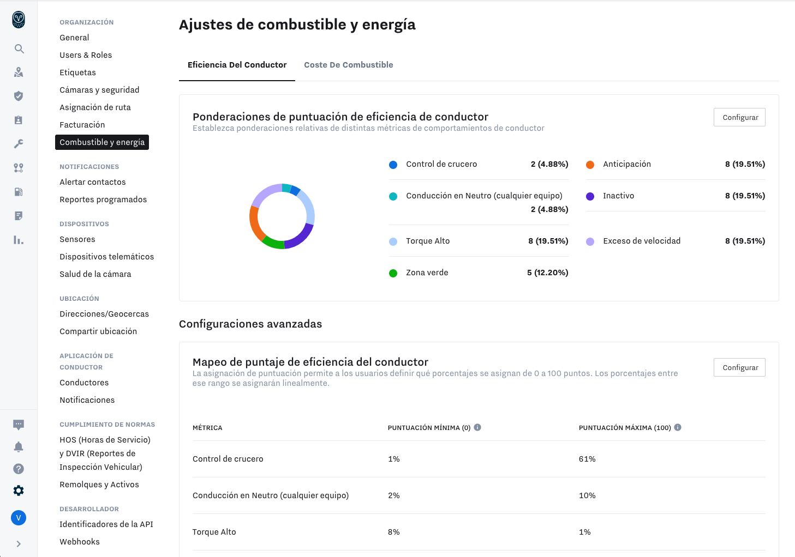This screenshot has width=795, height=557.
Task: Open the reports bar chart icon
Action: 19,240
